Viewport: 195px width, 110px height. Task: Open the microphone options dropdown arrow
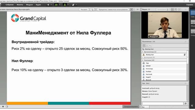[60, 5]
